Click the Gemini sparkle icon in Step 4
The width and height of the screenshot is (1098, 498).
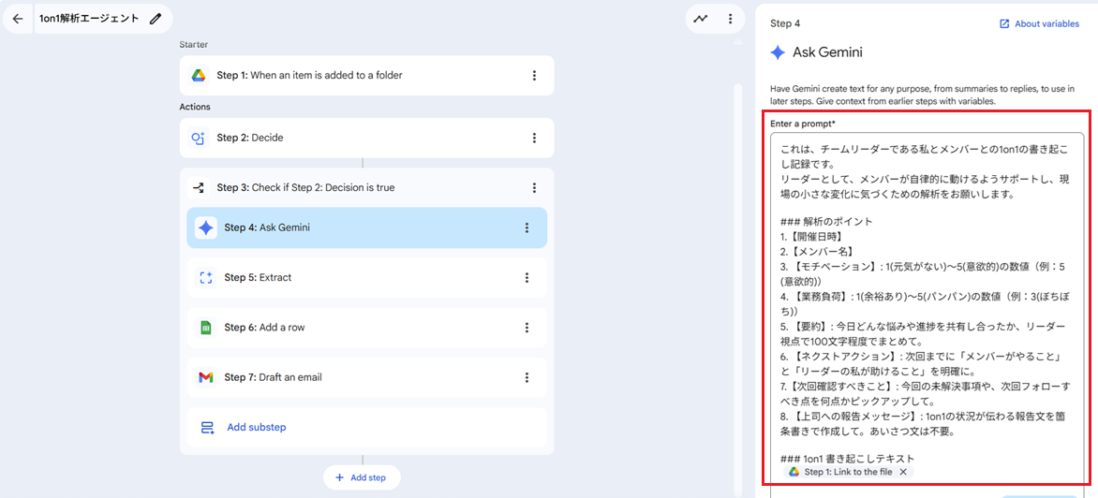click(x=206, y=227)
